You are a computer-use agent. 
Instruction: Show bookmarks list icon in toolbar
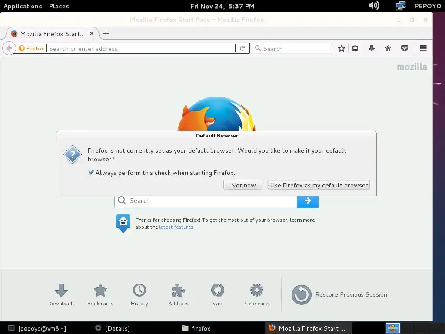(355, 49)
